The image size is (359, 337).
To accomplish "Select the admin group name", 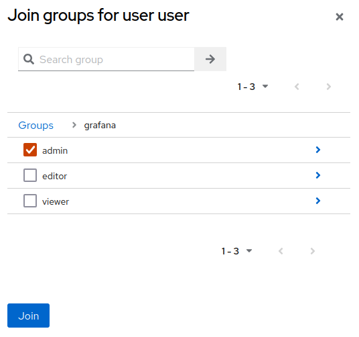I will [55, 151].
